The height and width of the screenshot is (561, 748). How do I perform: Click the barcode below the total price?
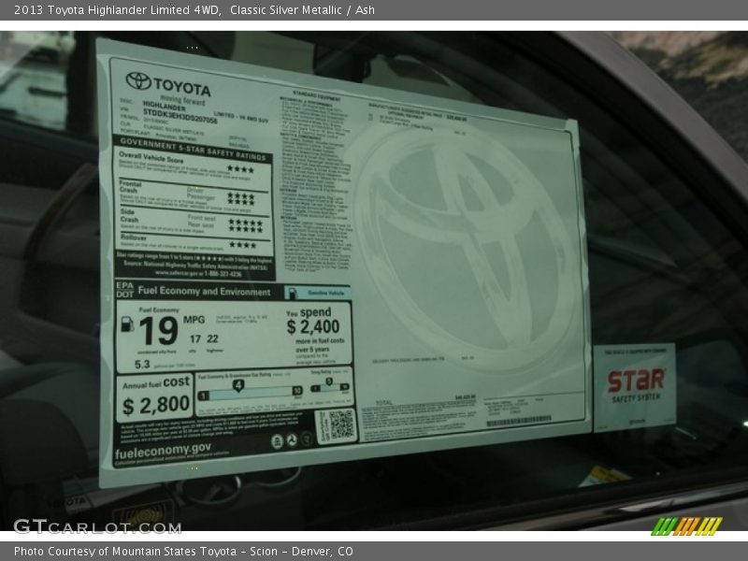pyautogui.click(x=518, y=422)
